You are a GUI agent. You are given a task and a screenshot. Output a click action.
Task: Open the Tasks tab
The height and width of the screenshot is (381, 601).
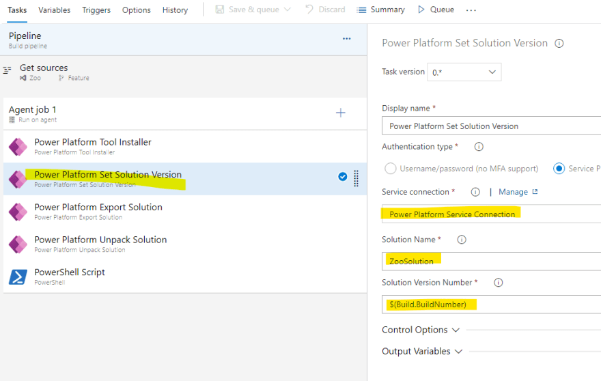point(17,10)
